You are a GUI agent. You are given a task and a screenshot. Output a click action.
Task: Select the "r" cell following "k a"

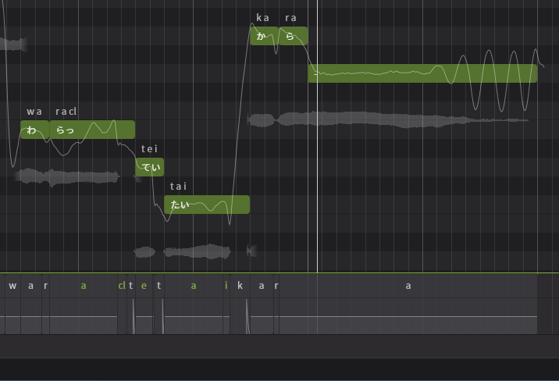click(x=276, y=286)
